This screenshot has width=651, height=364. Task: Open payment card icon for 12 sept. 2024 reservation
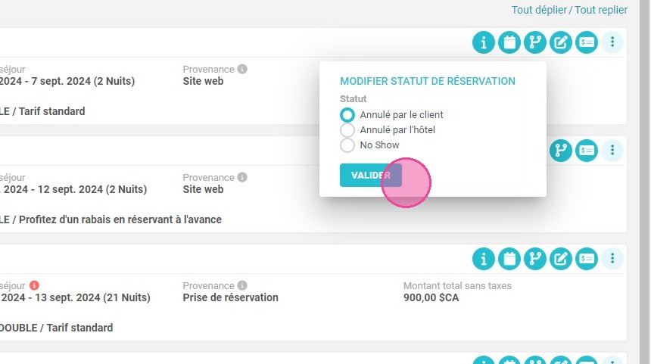coord(586,151)
